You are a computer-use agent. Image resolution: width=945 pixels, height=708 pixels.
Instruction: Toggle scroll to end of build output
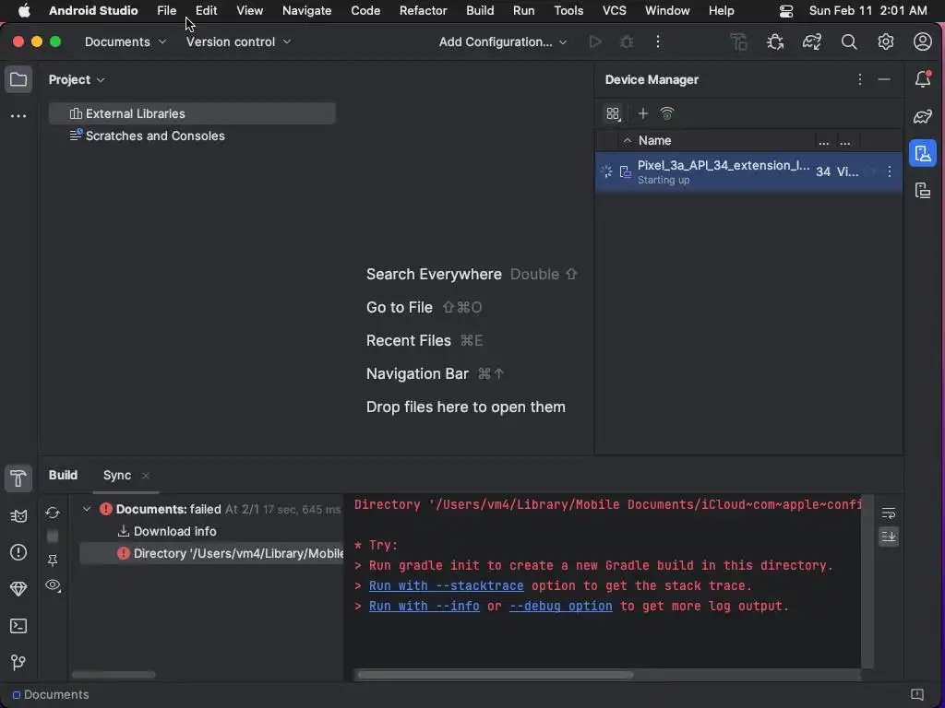point(889,536)
